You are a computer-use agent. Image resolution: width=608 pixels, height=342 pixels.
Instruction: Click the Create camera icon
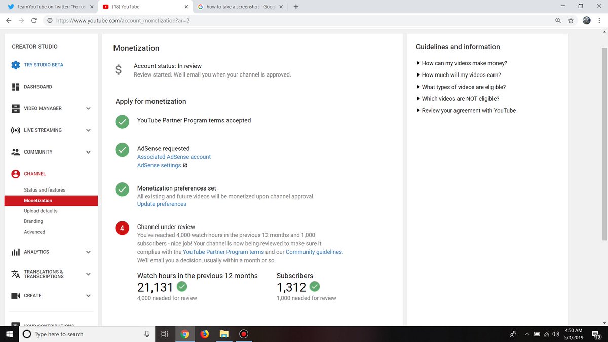pyautogui.click(x=16, y=296)
